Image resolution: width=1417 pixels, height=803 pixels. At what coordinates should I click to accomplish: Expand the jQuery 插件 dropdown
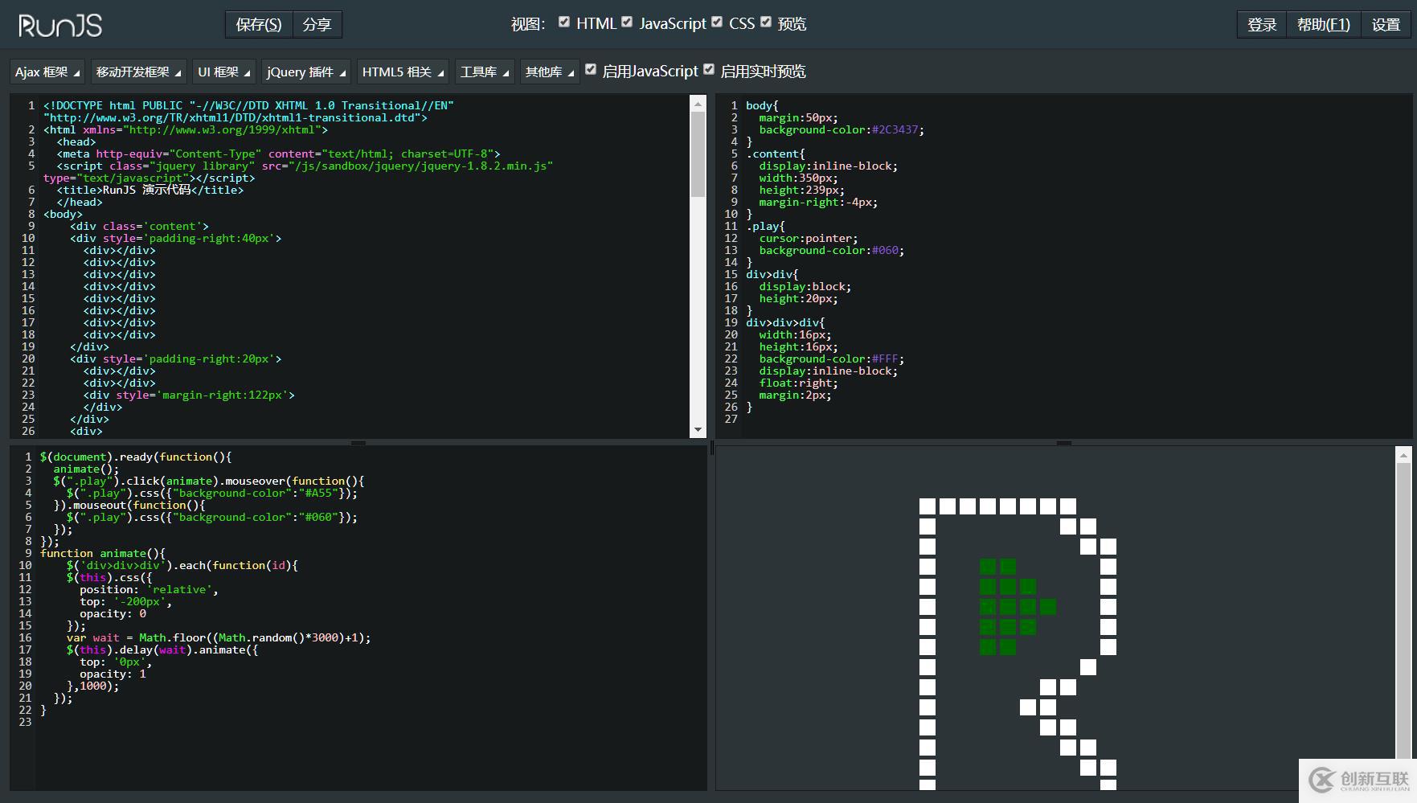pos(306,72)
